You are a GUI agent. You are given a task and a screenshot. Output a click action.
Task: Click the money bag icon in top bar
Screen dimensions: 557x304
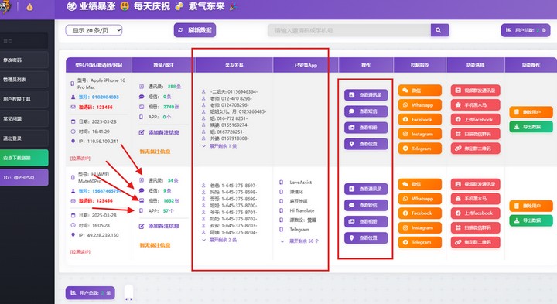coord(30,7)
